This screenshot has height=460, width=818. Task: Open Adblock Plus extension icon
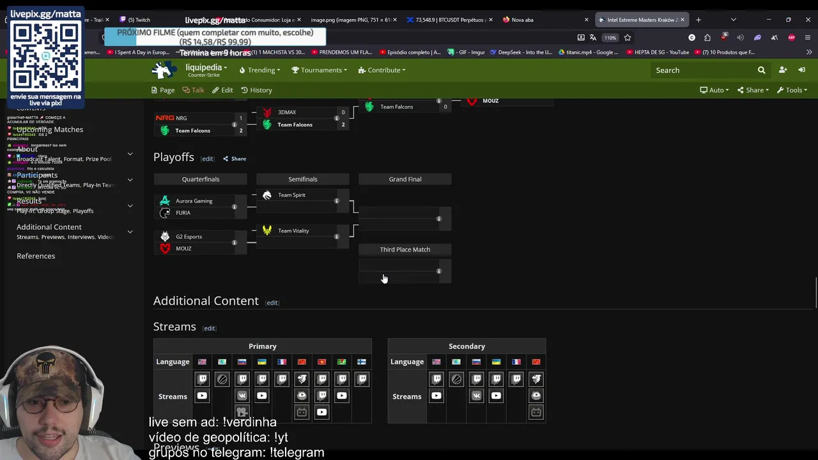point(792,38)
